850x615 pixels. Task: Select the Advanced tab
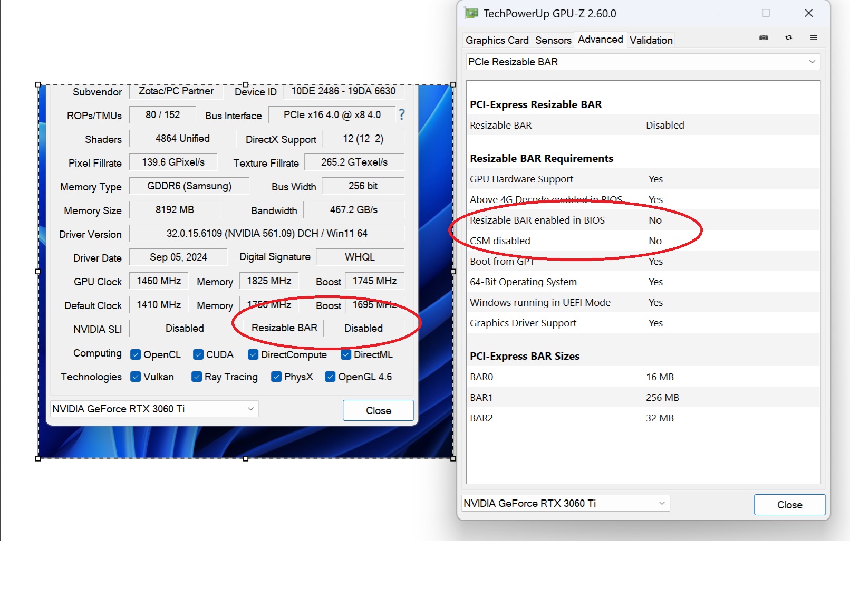(x=600, y=40)
